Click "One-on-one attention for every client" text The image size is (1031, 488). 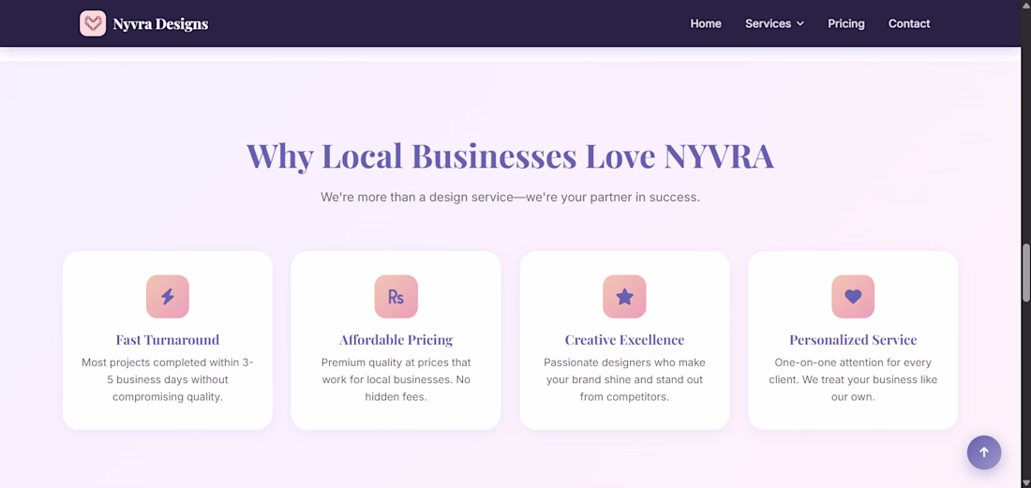pos(853,379)
